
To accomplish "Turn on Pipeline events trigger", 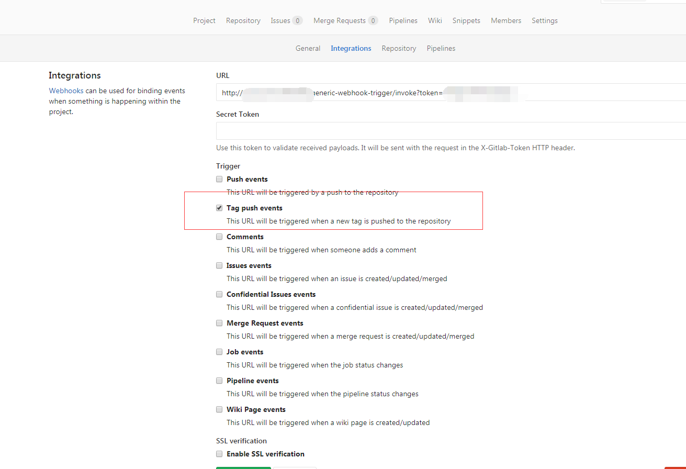I will point(219,381).
